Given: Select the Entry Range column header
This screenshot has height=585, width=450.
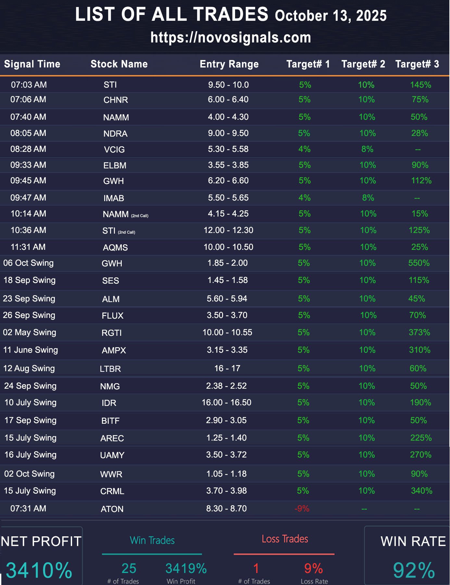Looking at the screenshot, I should click(x=229, y=64).
